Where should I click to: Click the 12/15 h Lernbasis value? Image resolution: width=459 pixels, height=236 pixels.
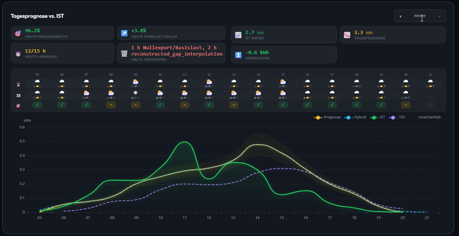(35, 51)
